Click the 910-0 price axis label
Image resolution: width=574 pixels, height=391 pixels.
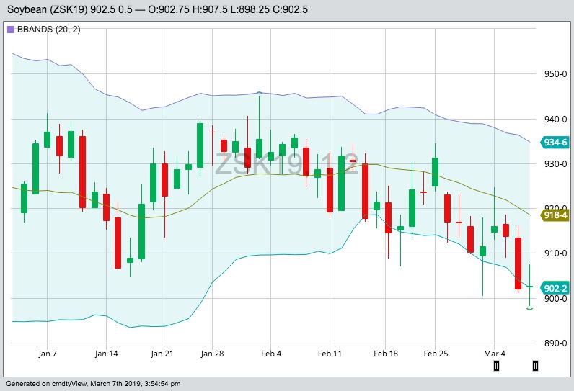[555, 253]
